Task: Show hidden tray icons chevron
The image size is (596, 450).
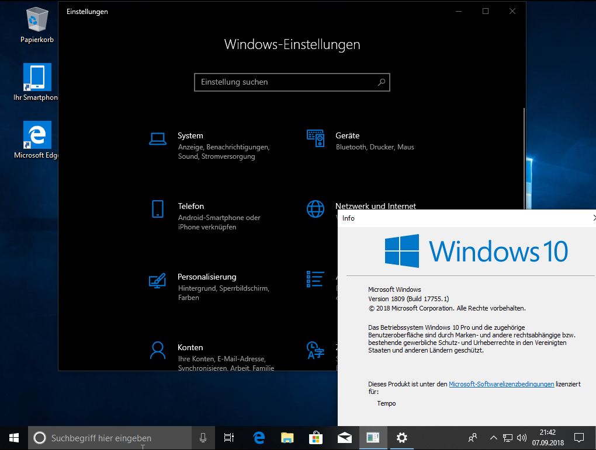Action: point(493,438)
